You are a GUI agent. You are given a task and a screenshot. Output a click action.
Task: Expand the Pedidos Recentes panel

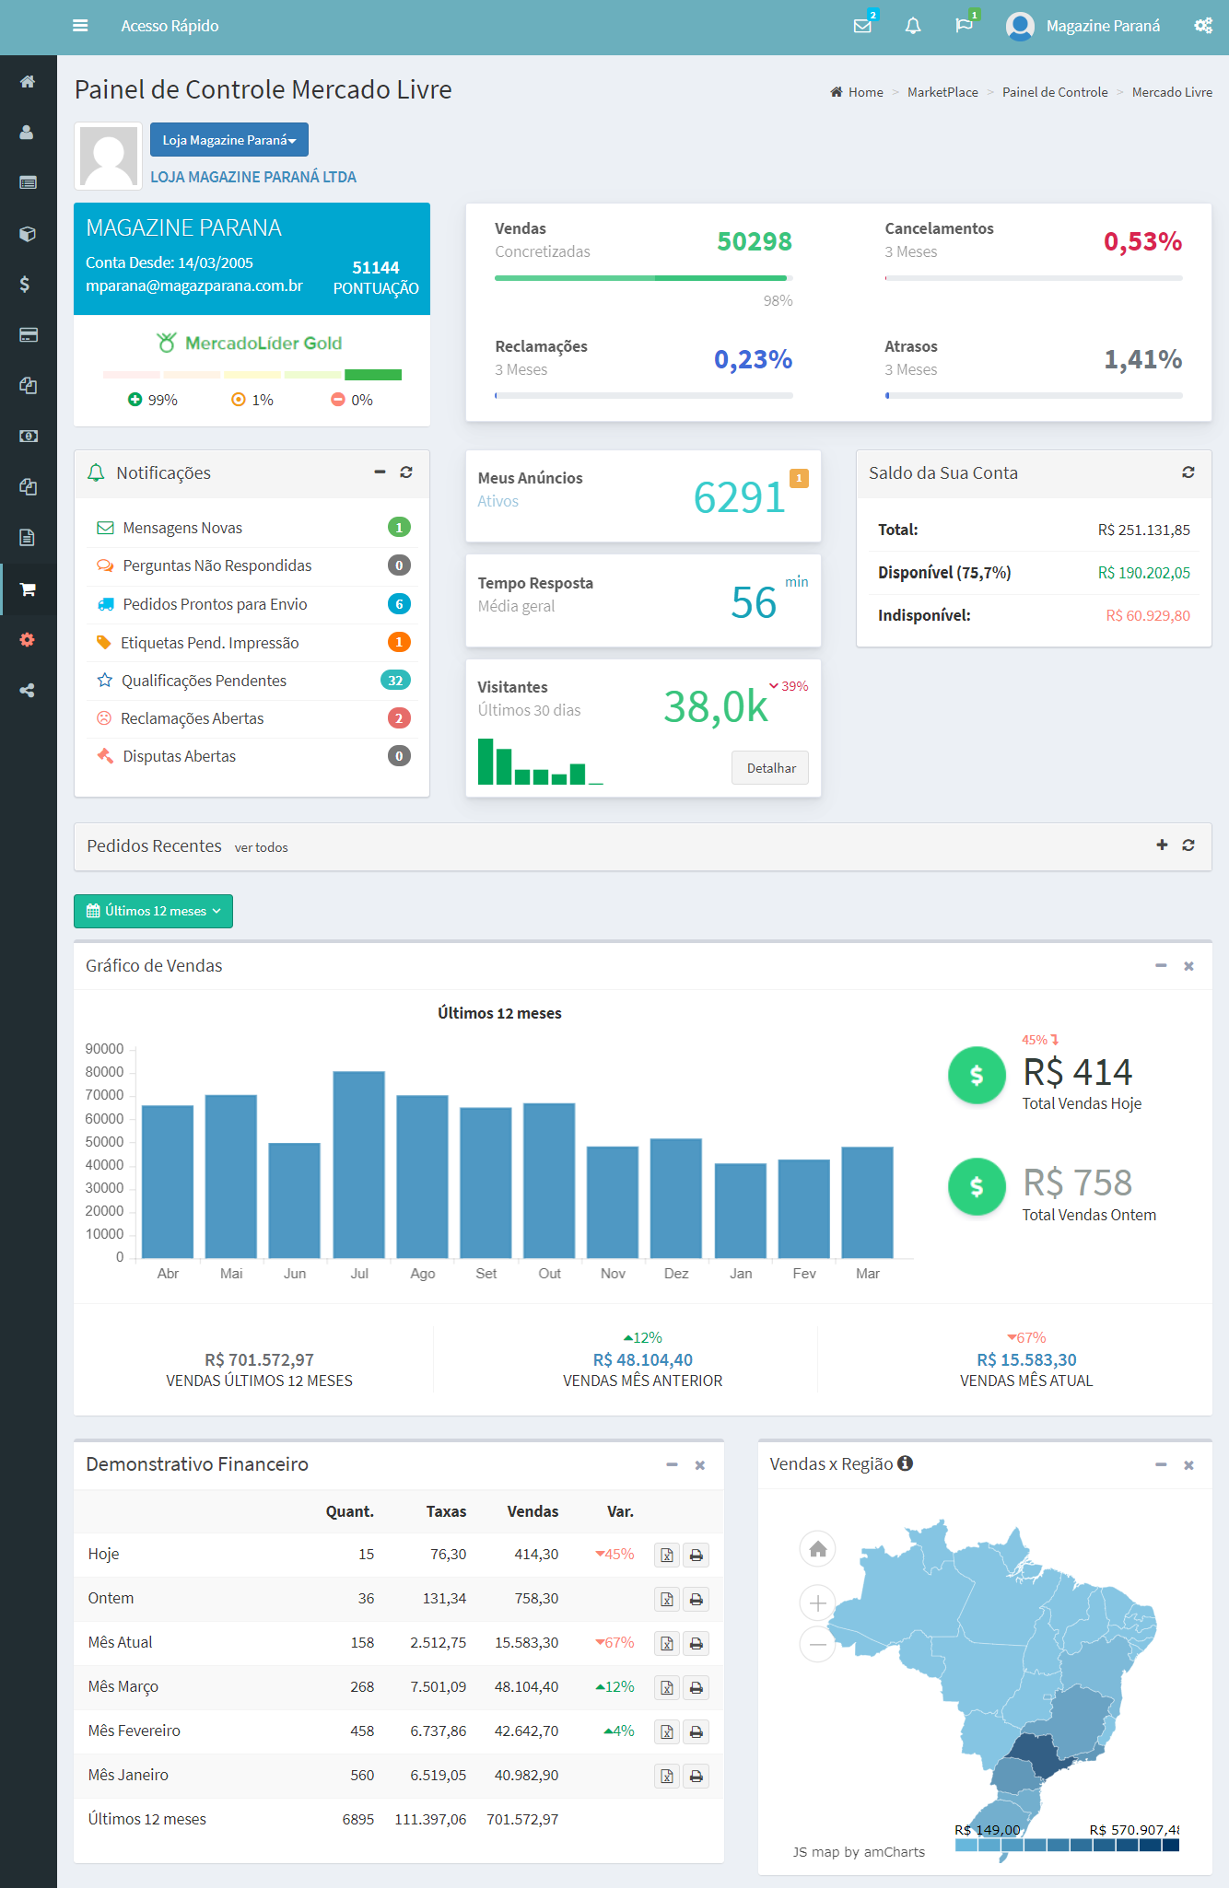point(1162,845)
